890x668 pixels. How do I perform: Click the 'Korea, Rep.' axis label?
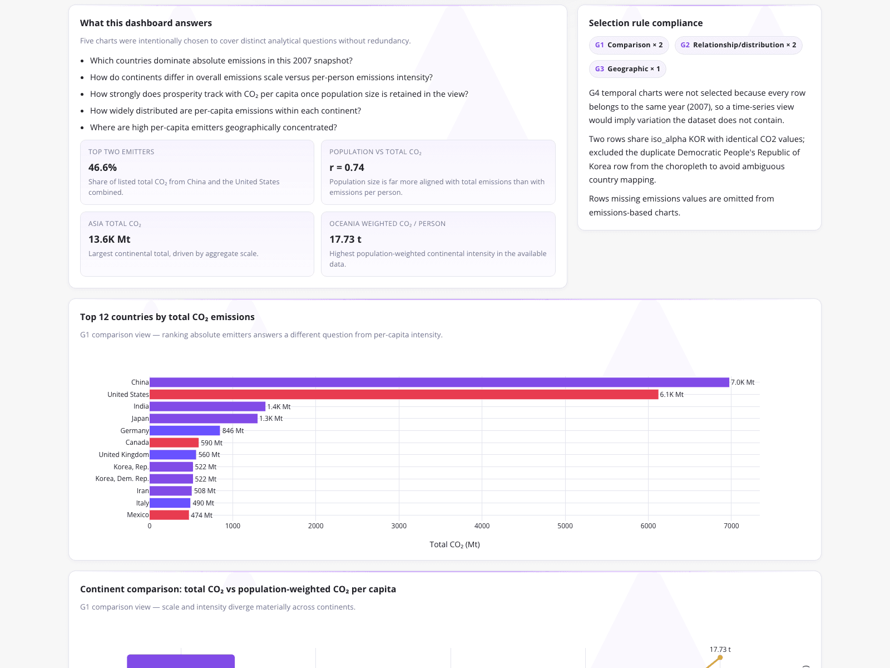(131, 467)
